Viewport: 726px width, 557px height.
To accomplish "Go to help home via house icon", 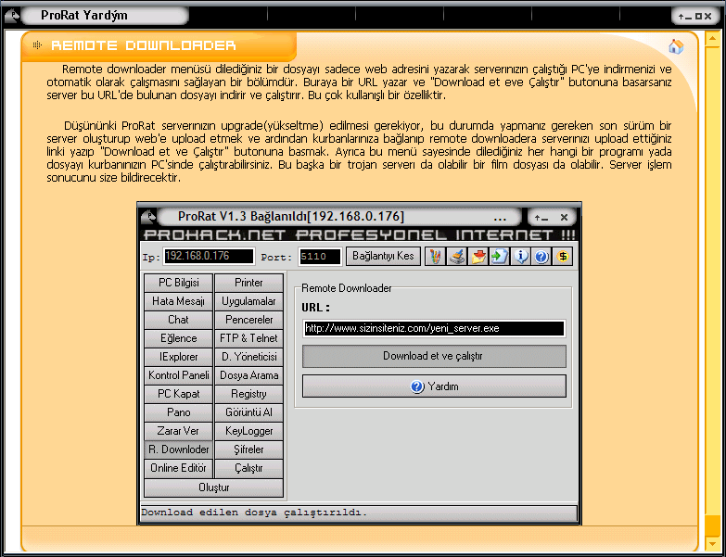I will (676, 46).
